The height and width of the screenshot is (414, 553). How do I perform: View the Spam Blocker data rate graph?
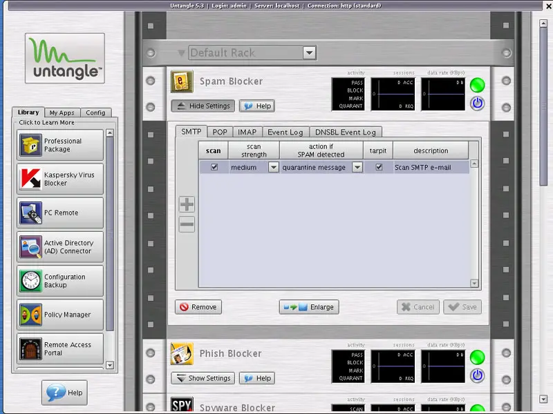443,94
